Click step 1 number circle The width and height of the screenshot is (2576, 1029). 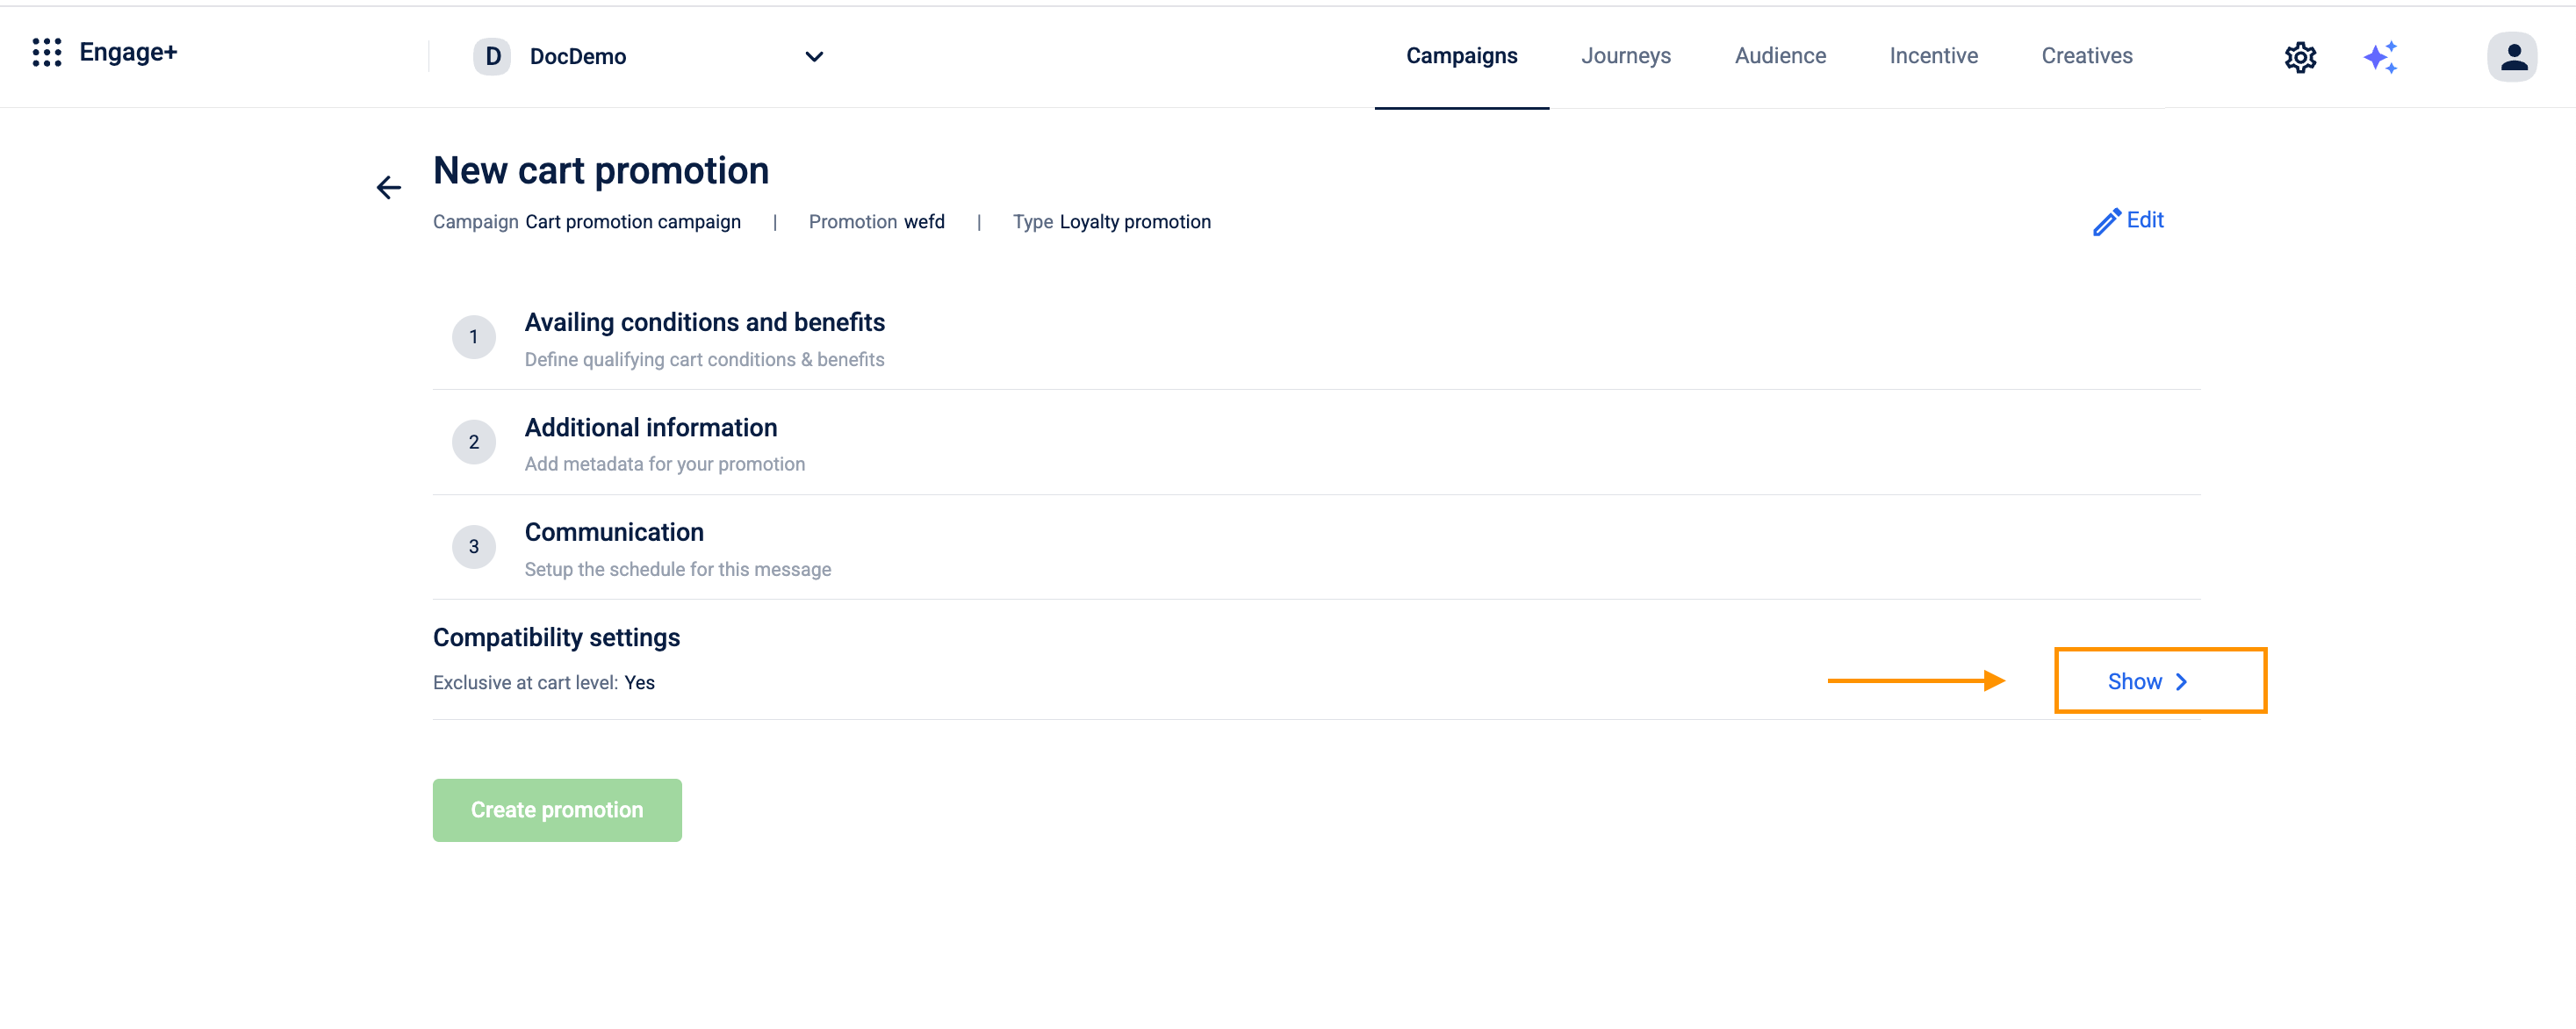click(x=473, y=337)
